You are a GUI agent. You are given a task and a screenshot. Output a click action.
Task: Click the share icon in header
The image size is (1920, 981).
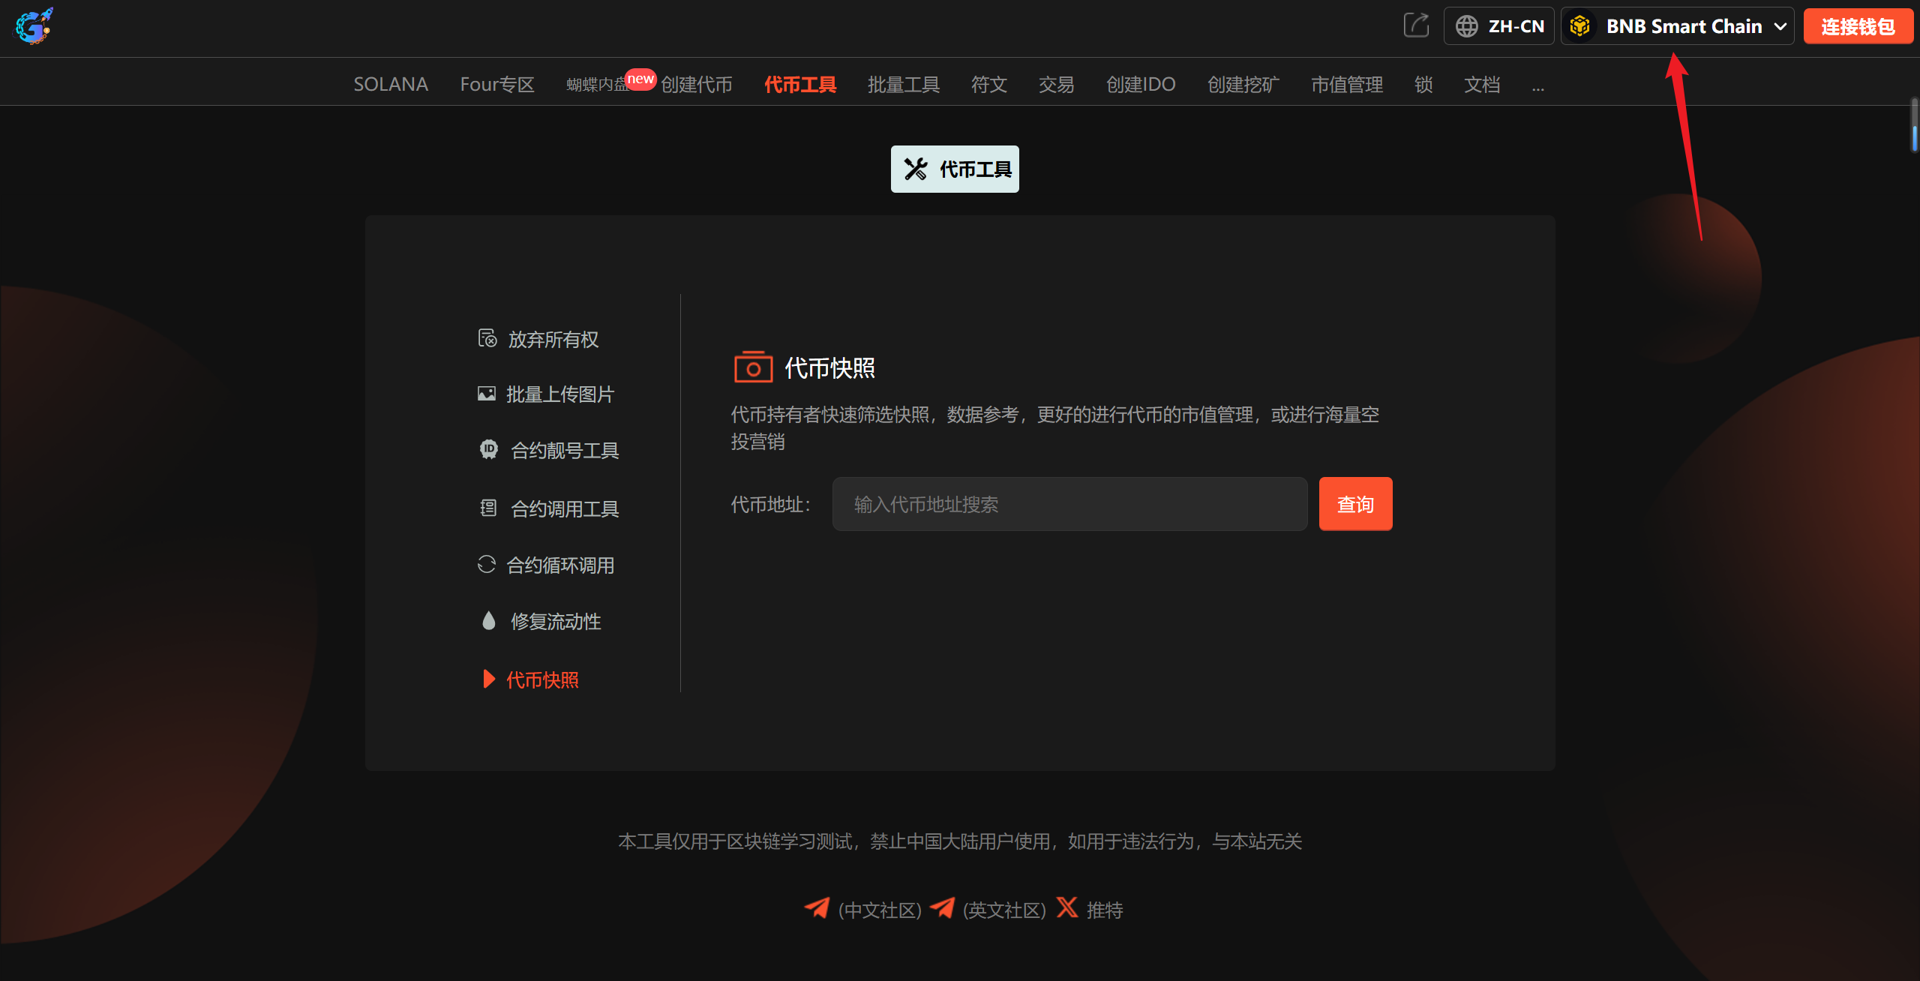(1416, 25)
